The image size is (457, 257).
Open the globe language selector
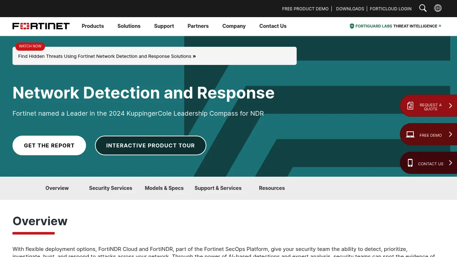point(438,8)
